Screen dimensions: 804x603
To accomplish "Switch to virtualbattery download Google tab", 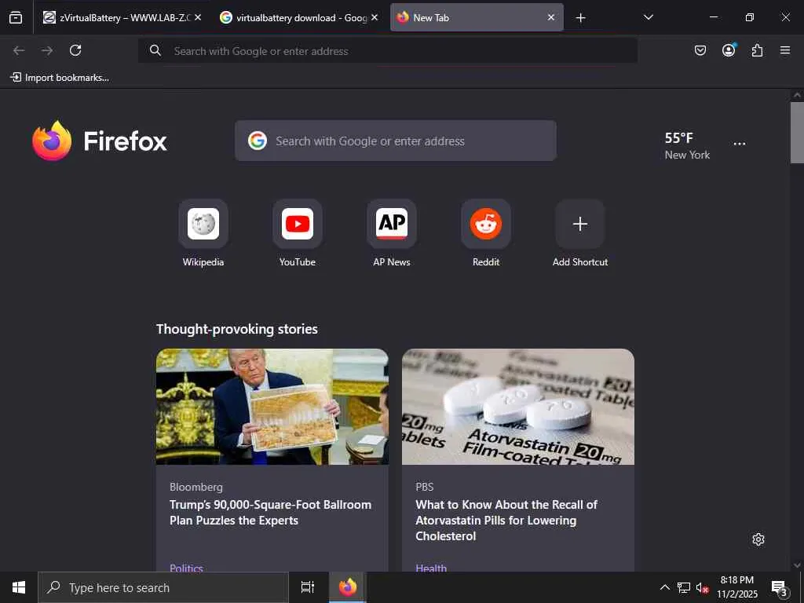I will [299, 17].
